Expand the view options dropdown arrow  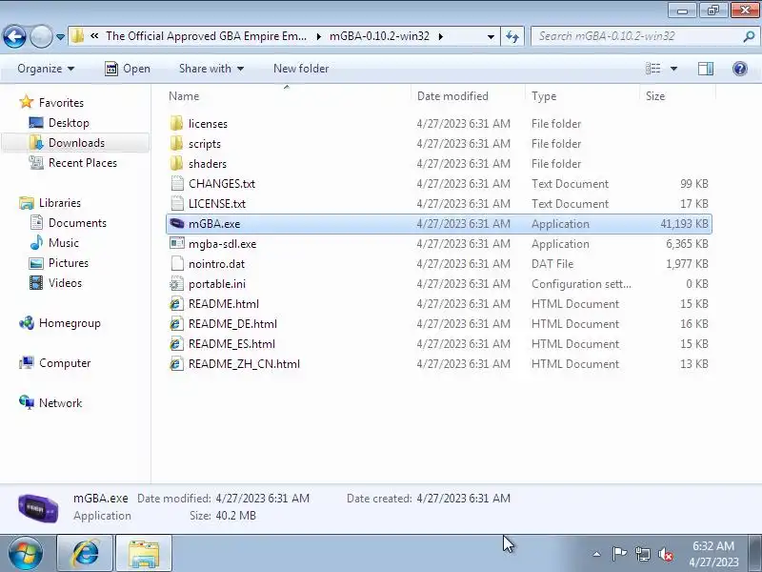[673, 69]
